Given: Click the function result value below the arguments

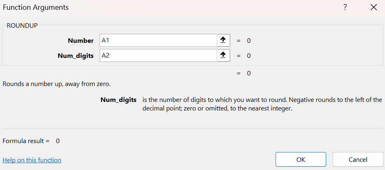Looking at the screenshot, I should click(x=249, y=73).
